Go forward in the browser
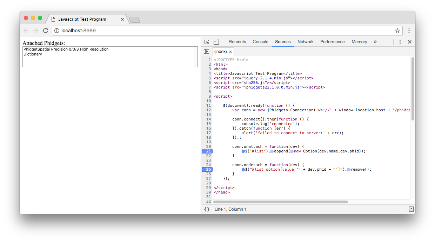This screenshot has height=242, width=435. (x=36, y=31)
